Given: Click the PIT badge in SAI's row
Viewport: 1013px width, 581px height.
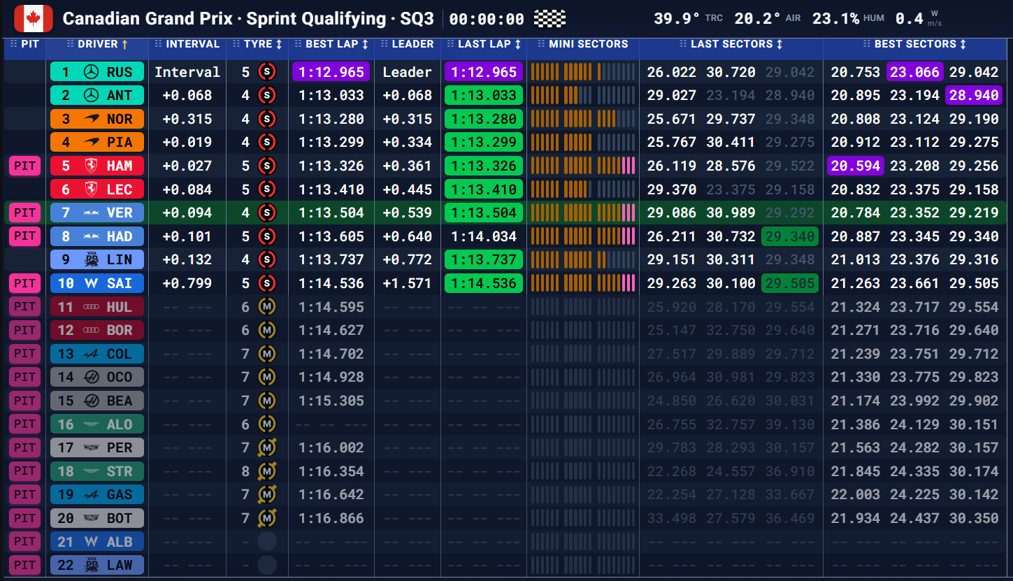Looking at the screenshot, I should tap(24, 283).
